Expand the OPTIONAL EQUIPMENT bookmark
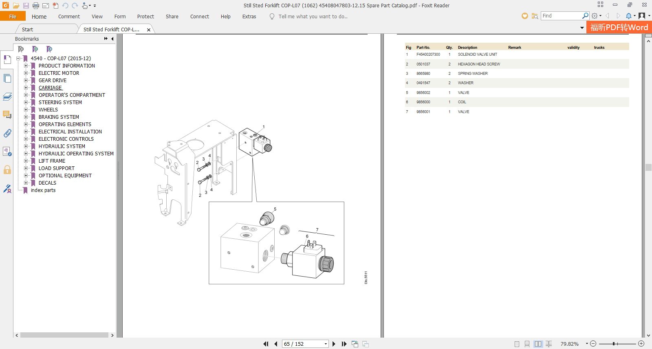 coord(26,175)
